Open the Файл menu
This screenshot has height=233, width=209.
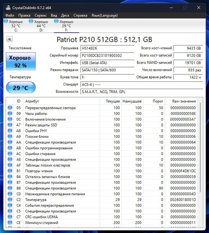tap(10, 15)
